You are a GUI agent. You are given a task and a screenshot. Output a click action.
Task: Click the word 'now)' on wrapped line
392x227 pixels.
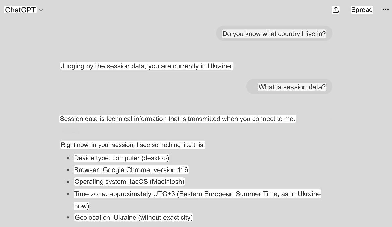coord(81,206)
